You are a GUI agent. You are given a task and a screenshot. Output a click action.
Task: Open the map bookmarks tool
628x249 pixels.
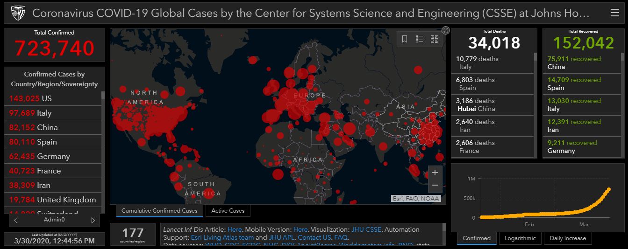(405, 39)
